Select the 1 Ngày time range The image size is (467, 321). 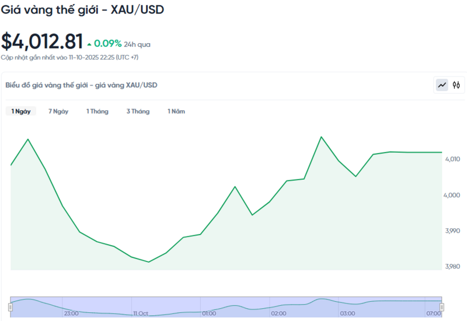(21, 111)
